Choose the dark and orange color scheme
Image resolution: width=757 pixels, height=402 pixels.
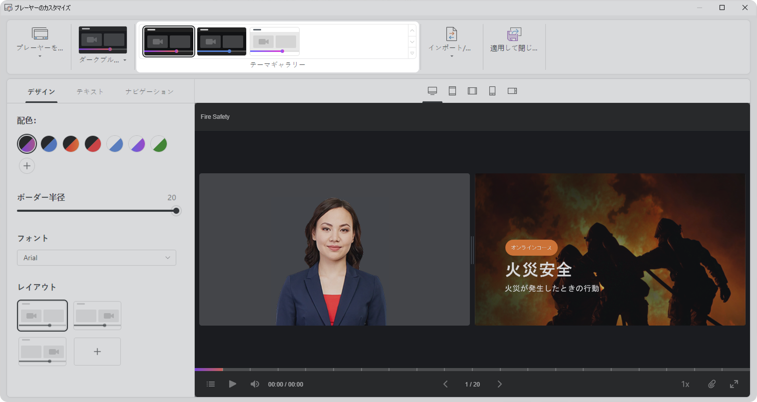(71, 144)
